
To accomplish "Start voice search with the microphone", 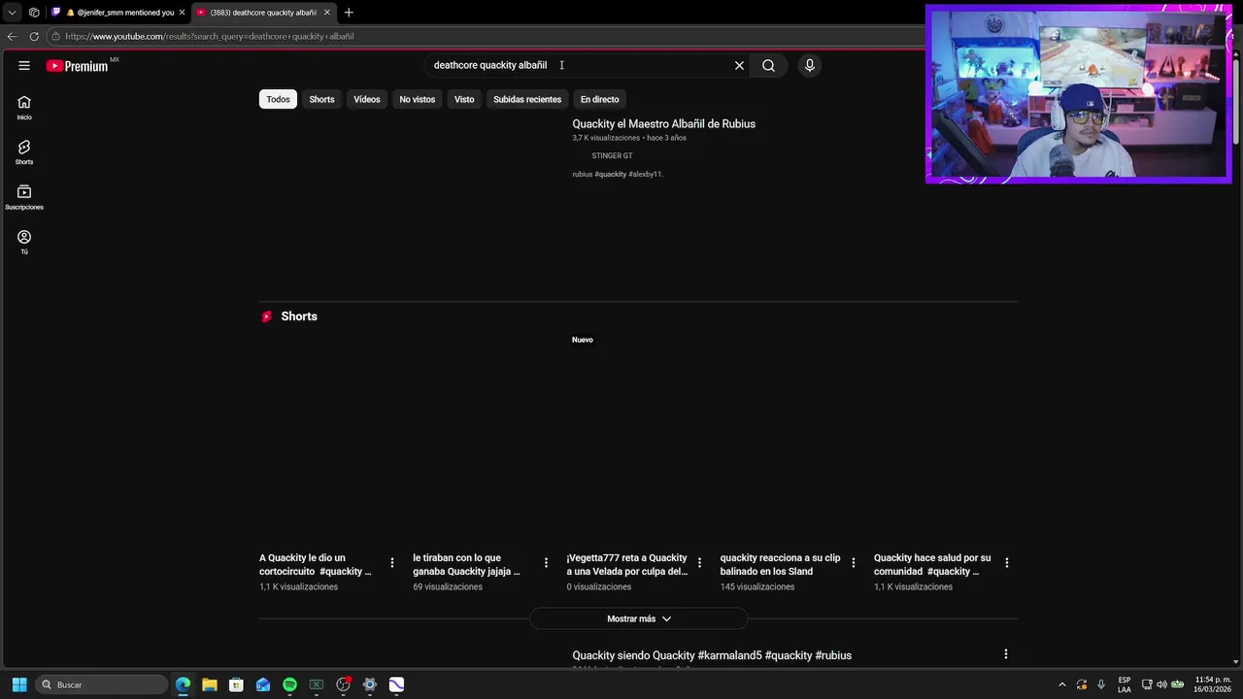I will [x=810, y=65].
